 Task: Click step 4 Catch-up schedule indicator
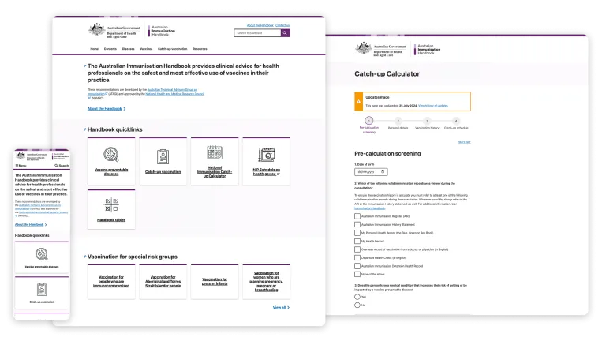456,121
